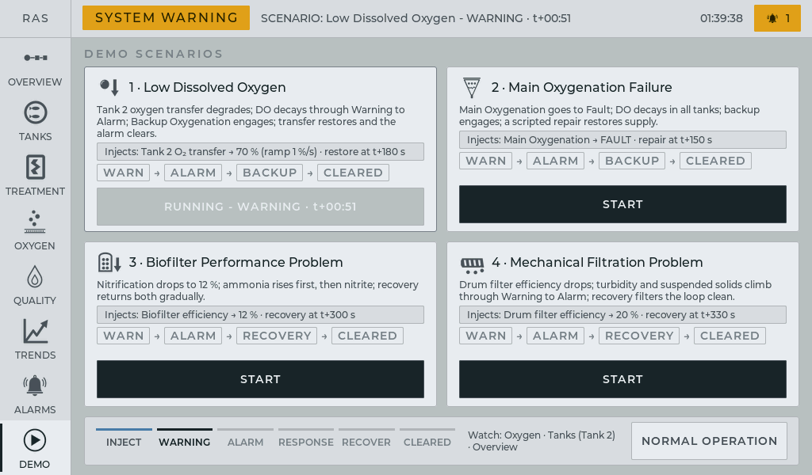This screenshot has height=475, width=812.
Task: Click the WARN chip in Main Oxygenation Failure
Action: [486, 161]
